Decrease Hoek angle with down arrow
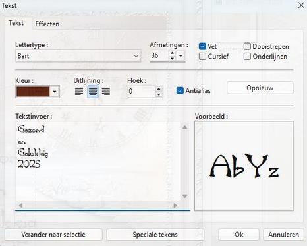The width and height of the screenshot is (307, 246). (x=159, y=94)
